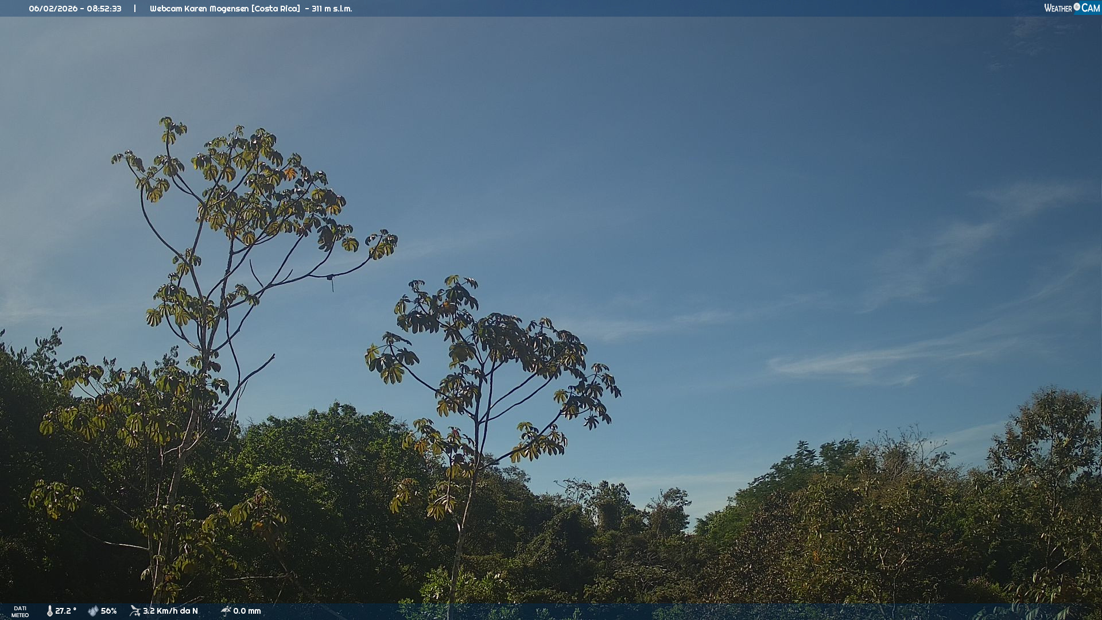Click the 0.0 mm rainfall value
This screenshot has width=1102, height=620.
pyautogui.click(x=247, y=611)
